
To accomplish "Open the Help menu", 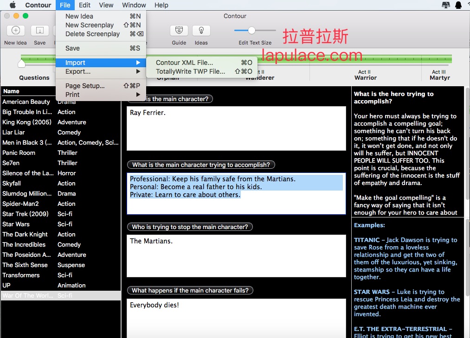I will (161, 5).
